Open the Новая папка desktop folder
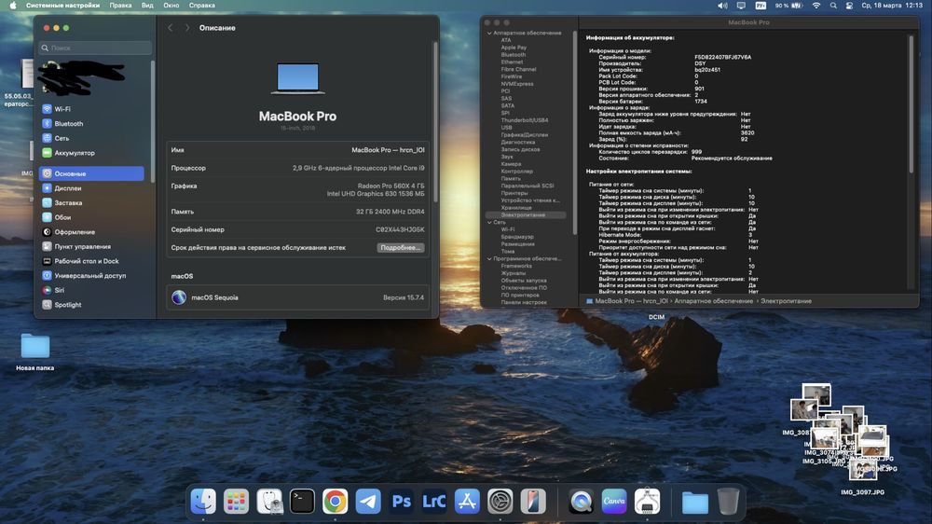Image resolution: width=932 pixels, height=524 pixels. 35,346
